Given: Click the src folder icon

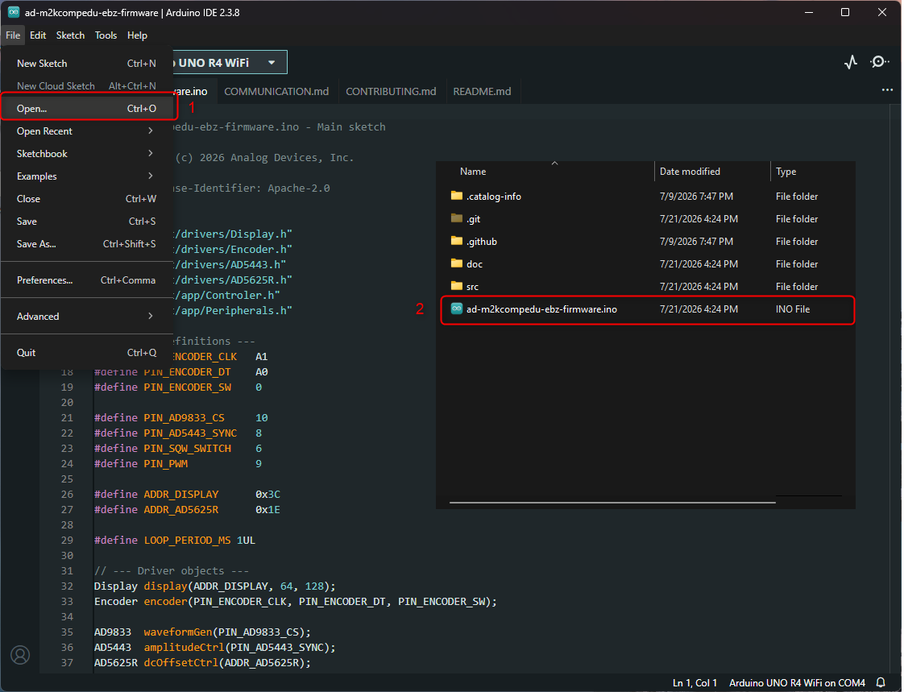Looking at the screenshot, I should 457,285.
